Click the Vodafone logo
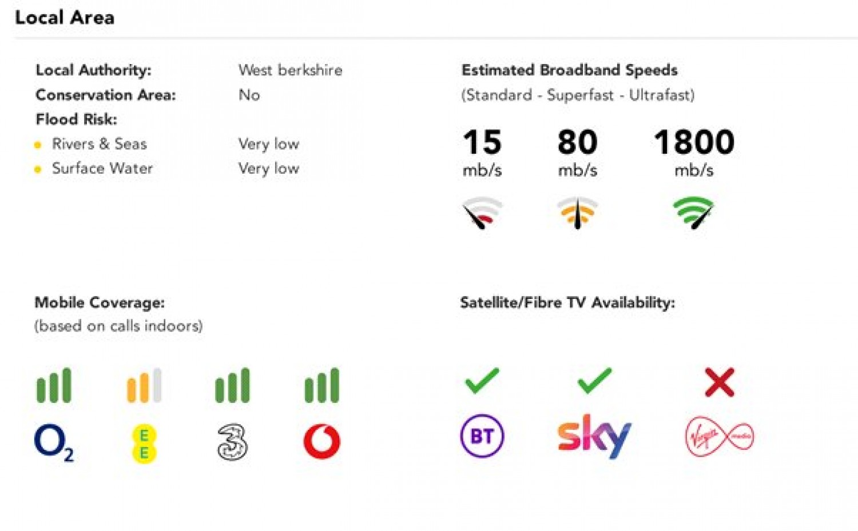This screenshot has width=858, height=531. click(x=322, y=441)
